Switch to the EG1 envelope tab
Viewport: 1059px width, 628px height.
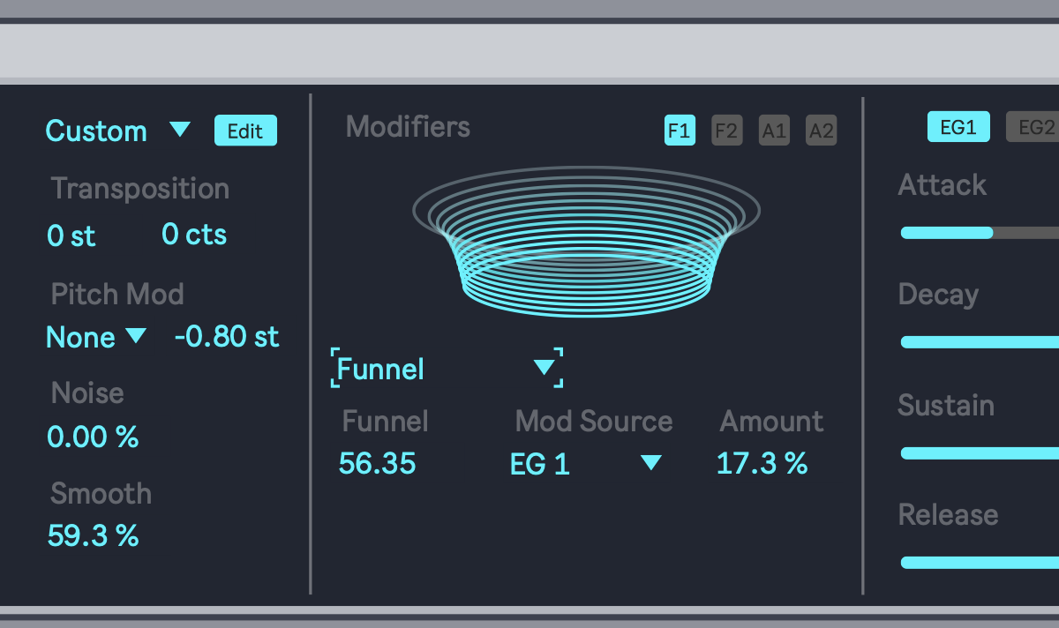958,127
